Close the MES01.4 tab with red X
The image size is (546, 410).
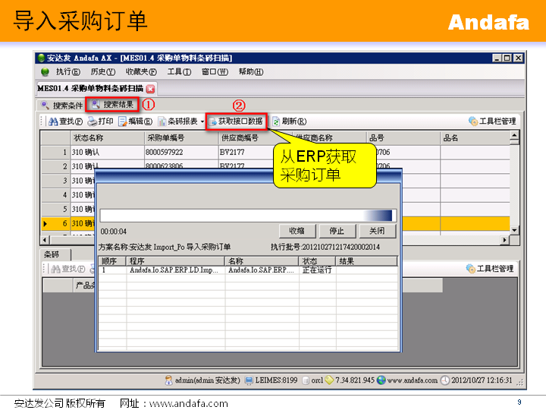150,89
